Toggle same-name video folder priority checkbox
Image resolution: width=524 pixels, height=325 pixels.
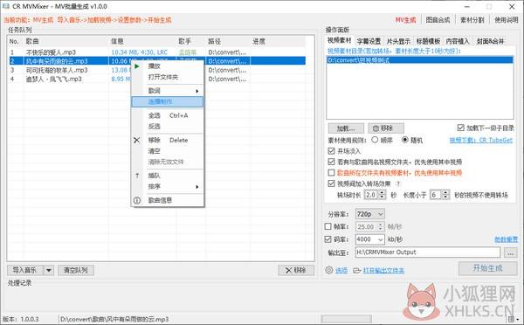pyautogui.click(x=331, y=162)
